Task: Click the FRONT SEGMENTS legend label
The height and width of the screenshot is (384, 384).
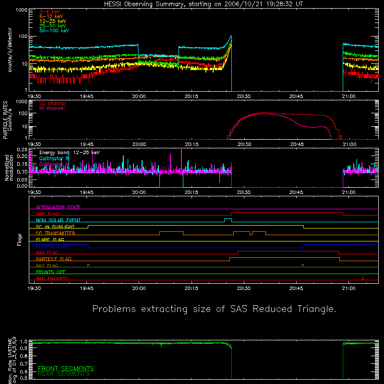Action: click(x=66, y=369)
